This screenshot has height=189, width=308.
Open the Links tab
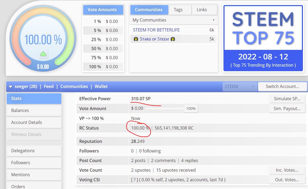pos(204,10)
